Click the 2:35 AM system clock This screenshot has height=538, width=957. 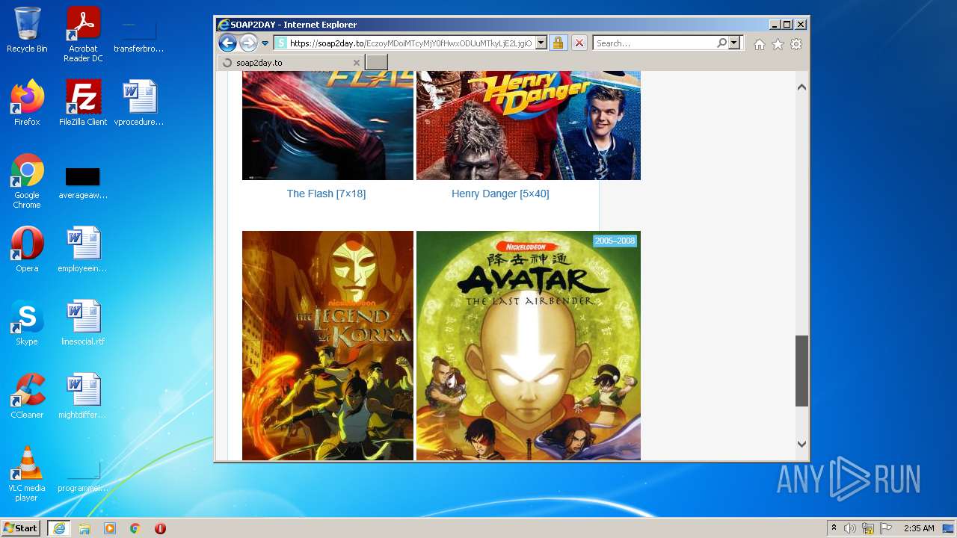pyautogui.click(x=919, y=528)
